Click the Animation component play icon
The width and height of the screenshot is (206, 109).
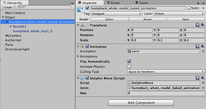coord(82,46)
